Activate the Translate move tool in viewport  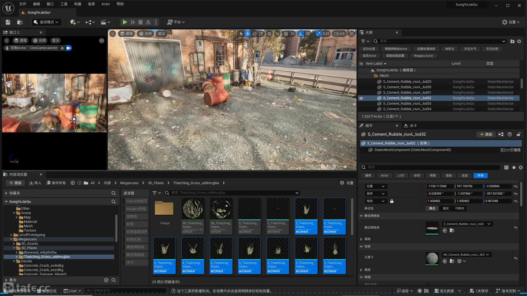(248, 34)
